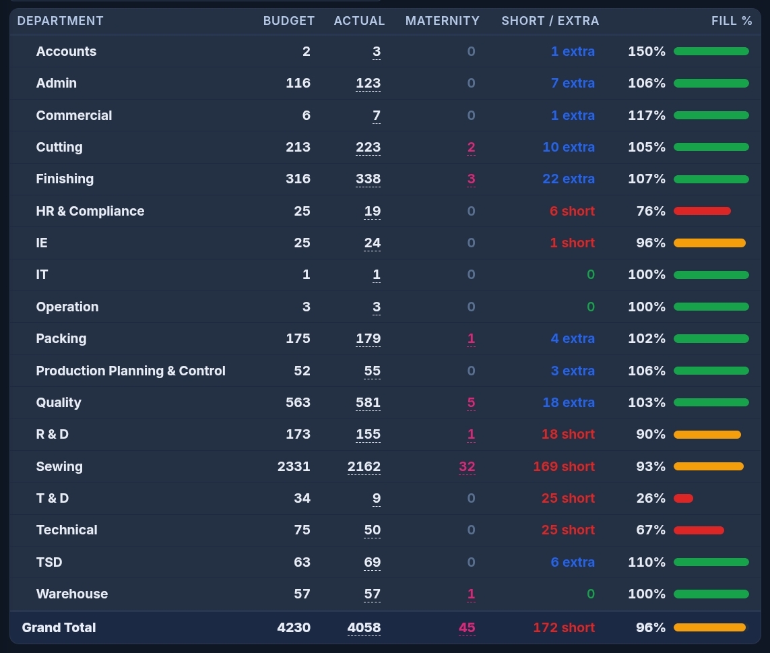Open Cutting maternity count 2
770x653 pixels.
tap(471, 148)
